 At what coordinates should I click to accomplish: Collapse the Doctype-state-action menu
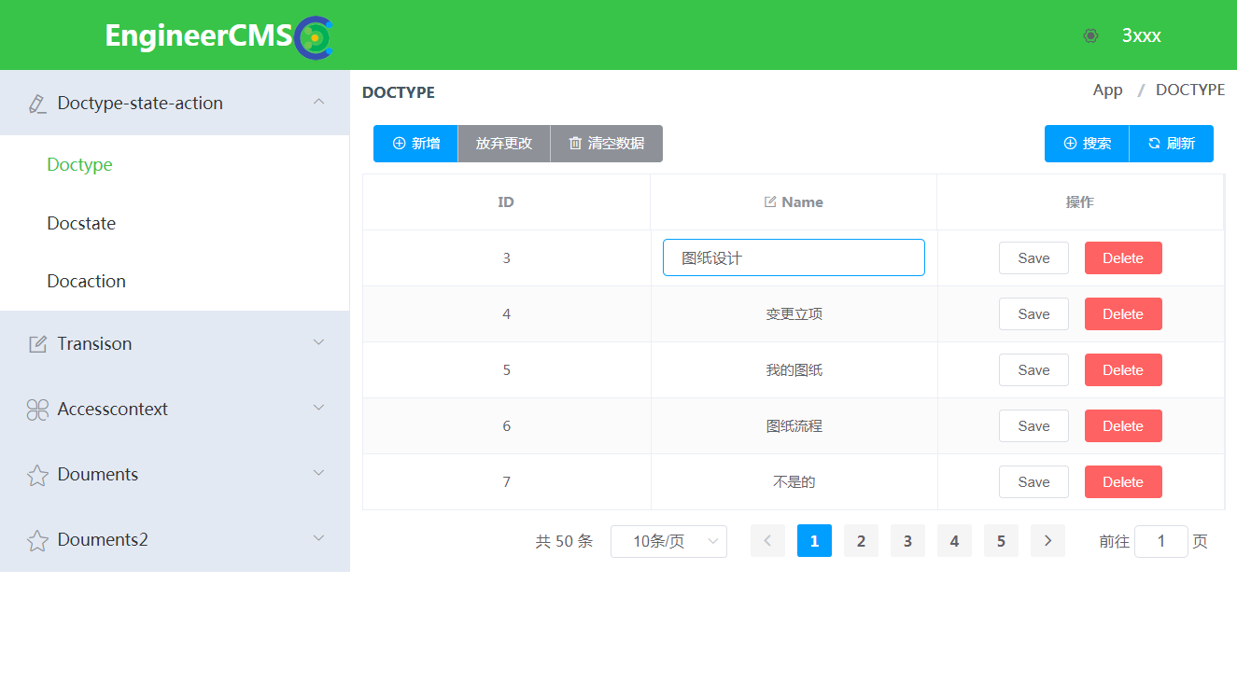pyautogui.click(x=318, y=102)
